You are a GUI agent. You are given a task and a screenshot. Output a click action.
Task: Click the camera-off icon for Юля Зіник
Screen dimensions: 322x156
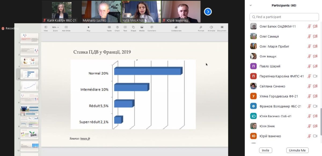(x=315, y=126)
